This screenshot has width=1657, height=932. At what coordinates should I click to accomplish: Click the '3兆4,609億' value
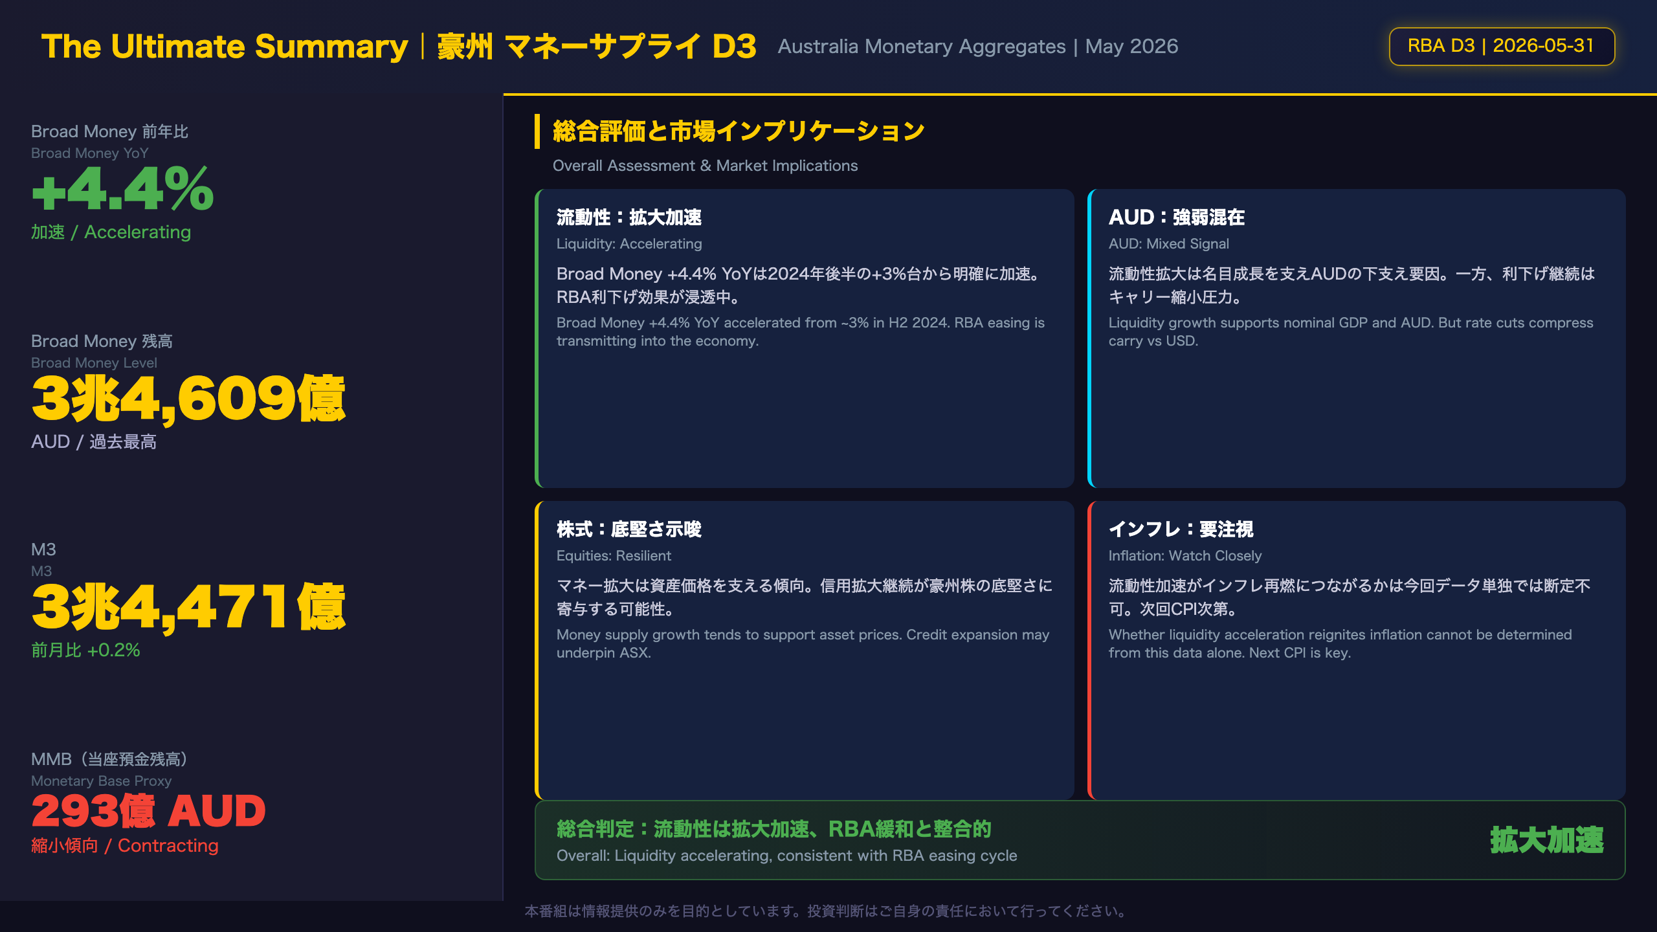tap(188, 399)
